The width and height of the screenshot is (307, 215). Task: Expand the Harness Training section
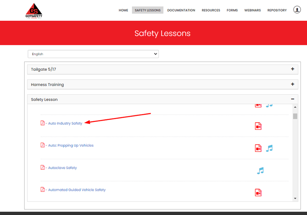[x=292, y=84]
